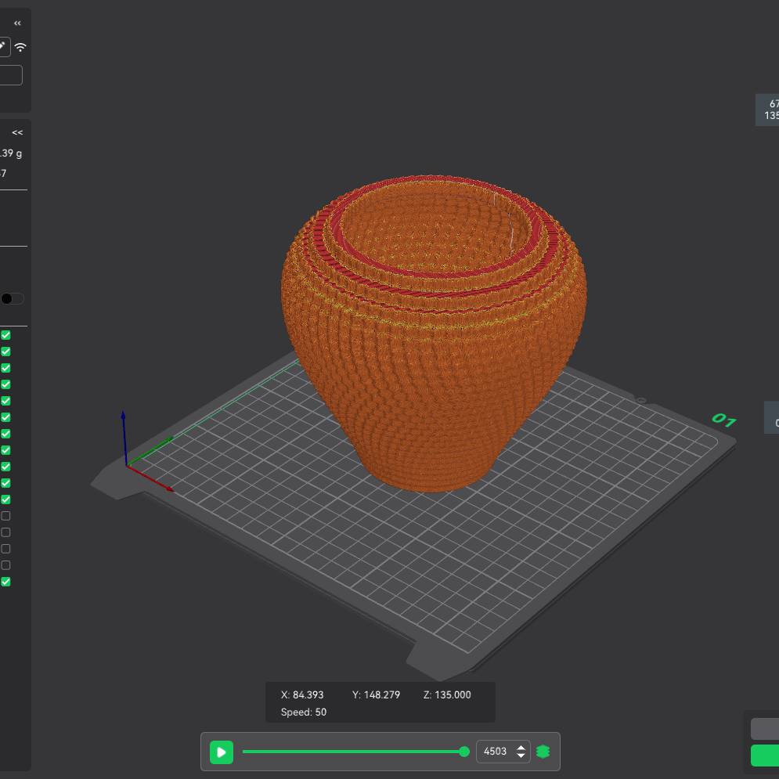Flip the dark toggle switch in the sidebar
Image resolution: width=779 pixels, height=779 pixels.
coord(11,298)
